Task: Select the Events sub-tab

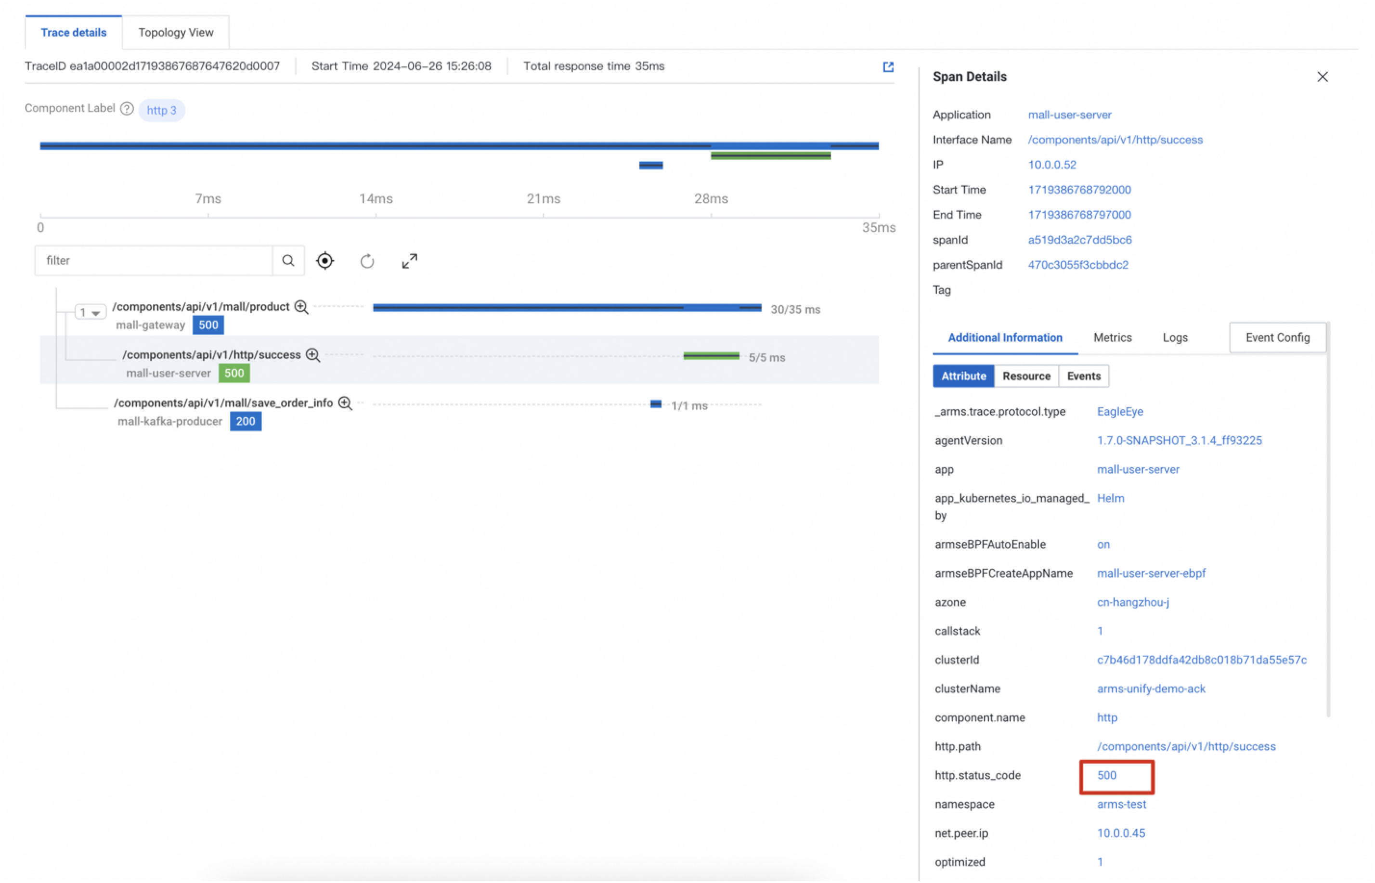Action: (x=1083, y=376)
